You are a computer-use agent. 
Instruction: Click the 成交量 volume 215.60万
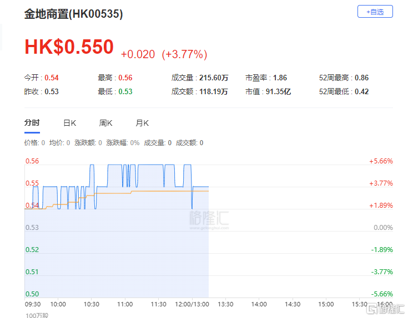214,78
